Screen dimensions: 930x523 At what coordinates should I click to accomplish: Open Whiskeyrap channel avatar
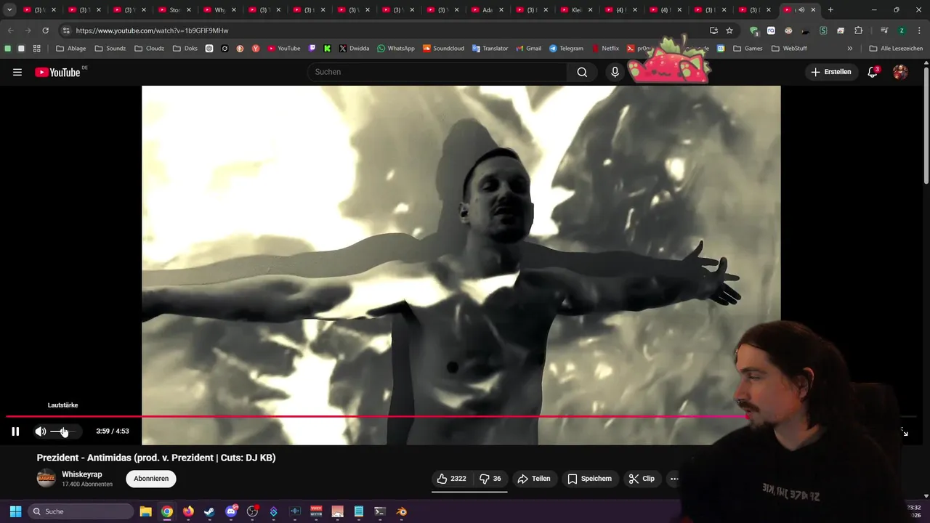[46, 479]
